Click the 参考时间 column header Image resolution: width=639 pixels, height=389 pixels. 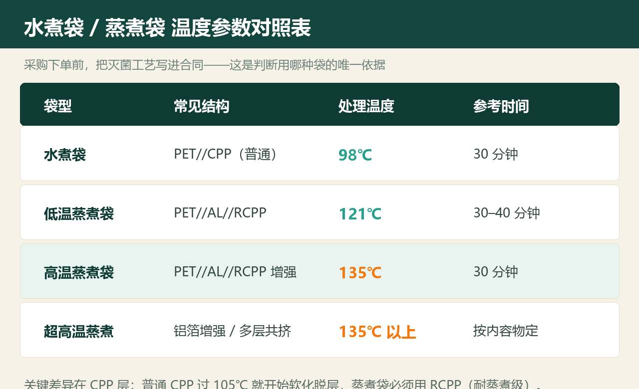(501, 106)
